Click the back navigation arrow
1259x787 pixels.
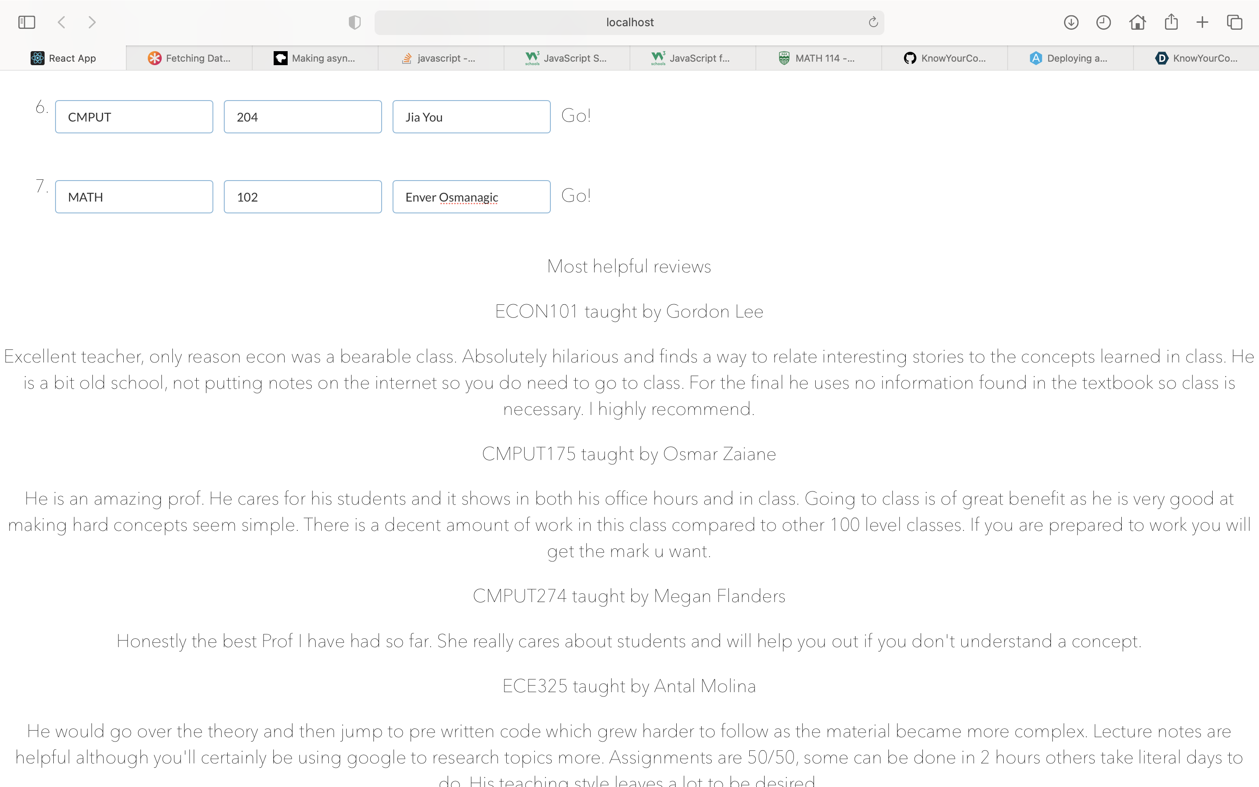click(x=61, y=22)
